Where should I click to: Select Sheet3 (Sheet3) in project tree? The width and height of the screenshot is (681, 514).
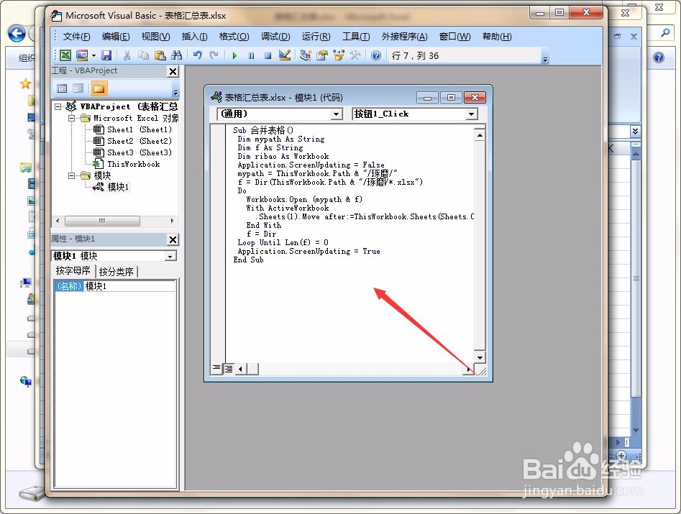(x=140, y=152)
